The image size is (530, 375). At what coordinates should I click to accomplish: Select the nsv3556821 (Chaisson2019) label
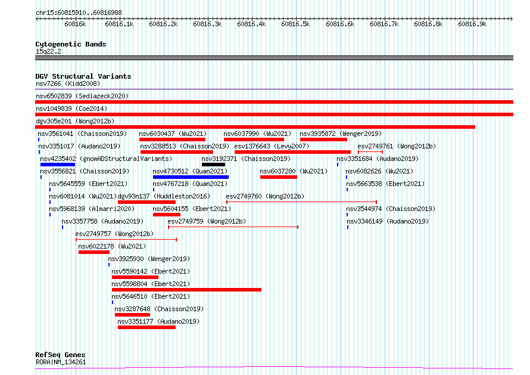(x=85, y=171)
